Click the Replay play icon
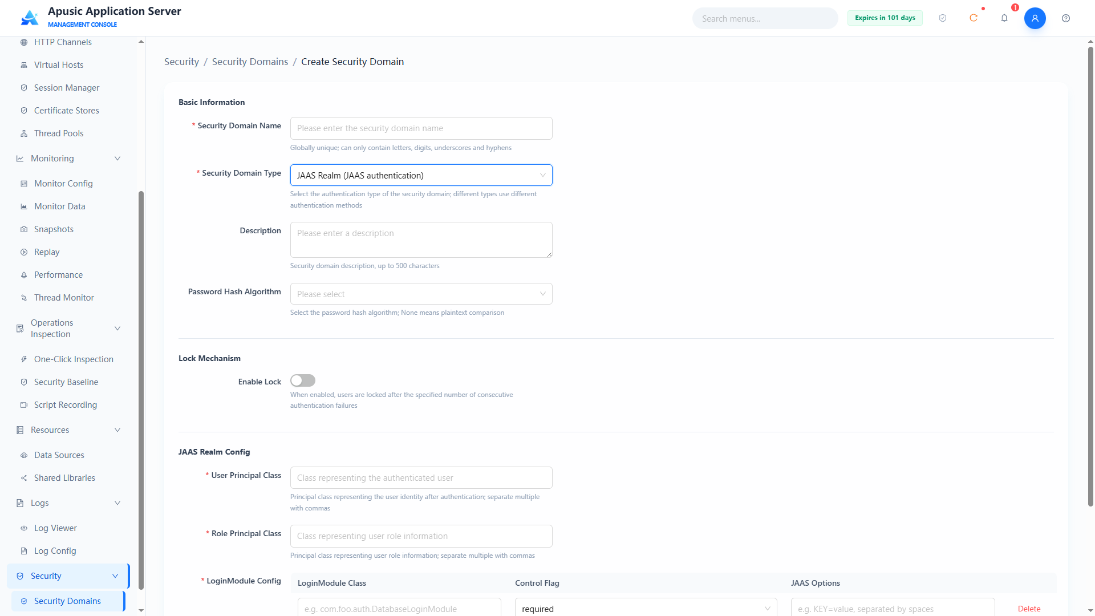Viewport: 1095px width, 616px height. [x=24, y=252]
